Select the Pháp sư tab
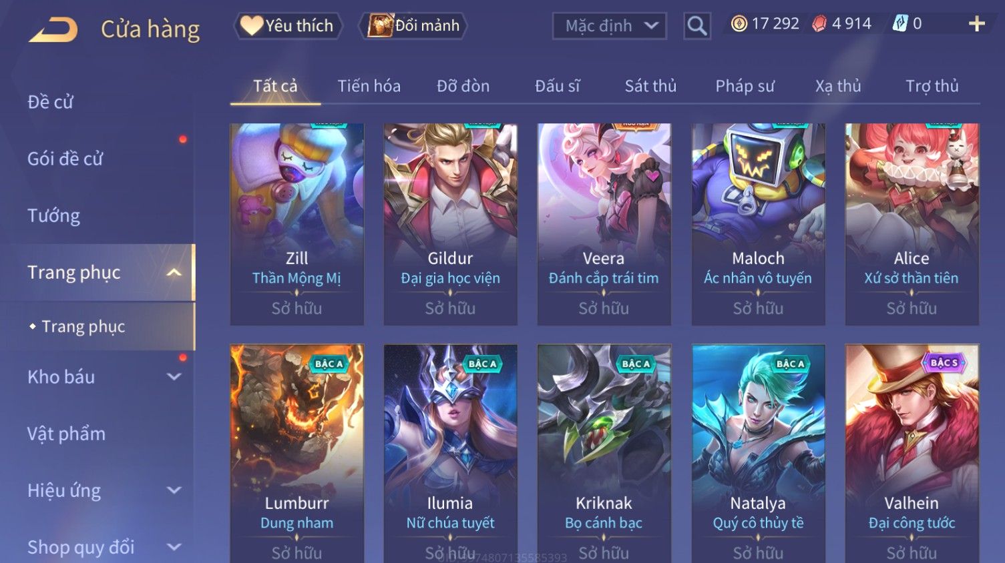Screen dimensions: 1005x563 (745, 86)
